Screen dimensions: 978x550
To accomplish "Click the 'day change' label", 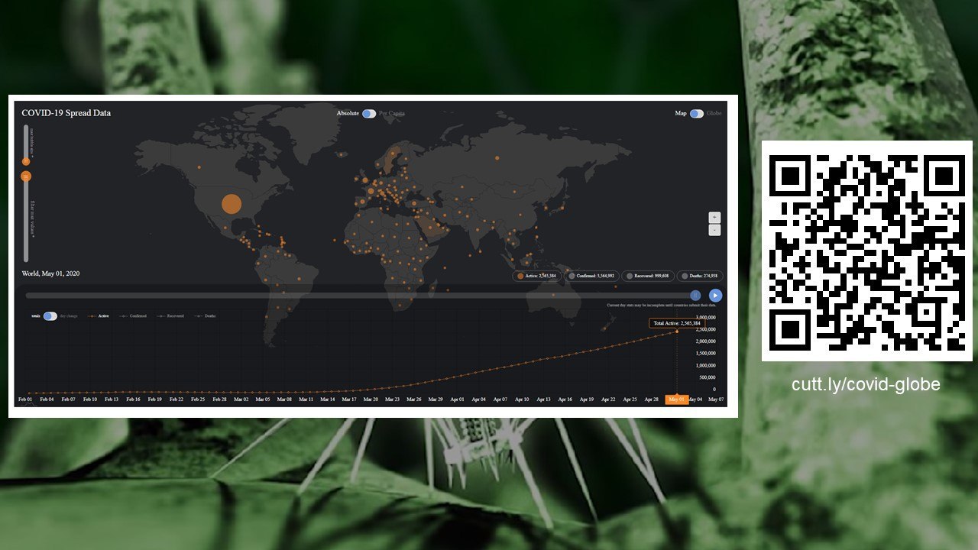I will [x=69, y=315].
